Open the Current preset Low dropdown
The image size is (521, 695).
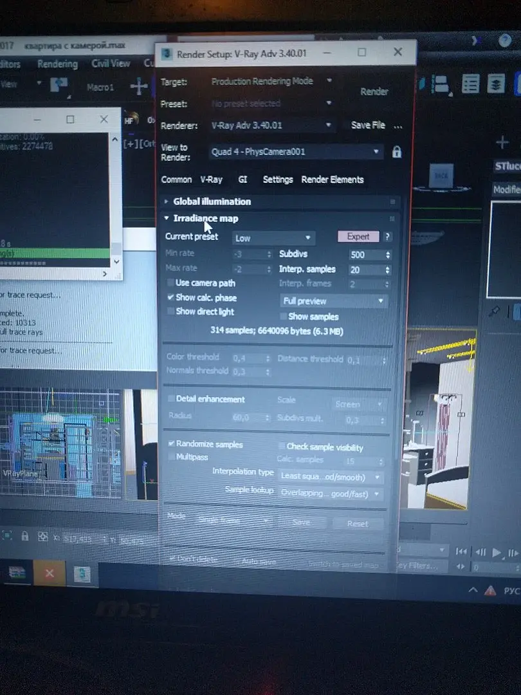click(273, 238)
